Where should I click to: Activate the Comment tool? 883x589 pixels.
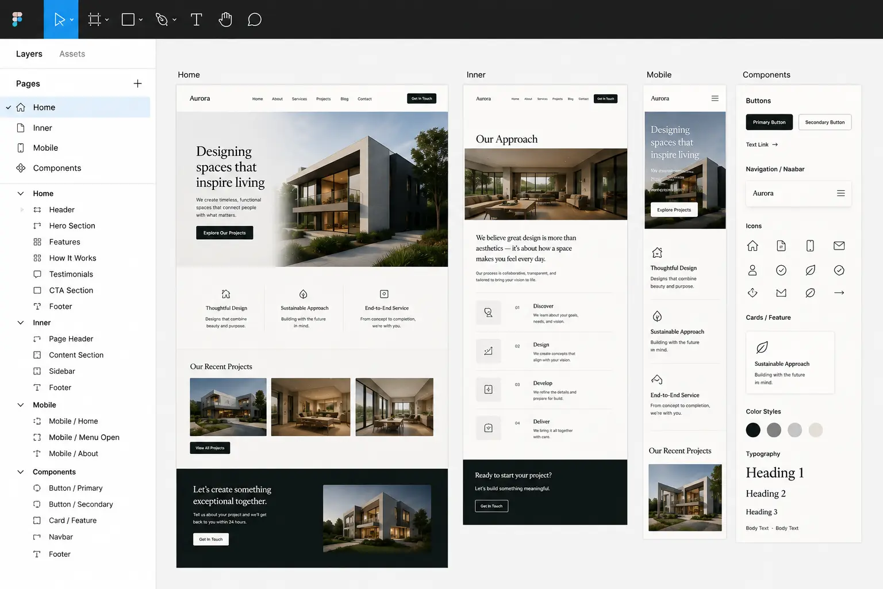tap(255, 20)
